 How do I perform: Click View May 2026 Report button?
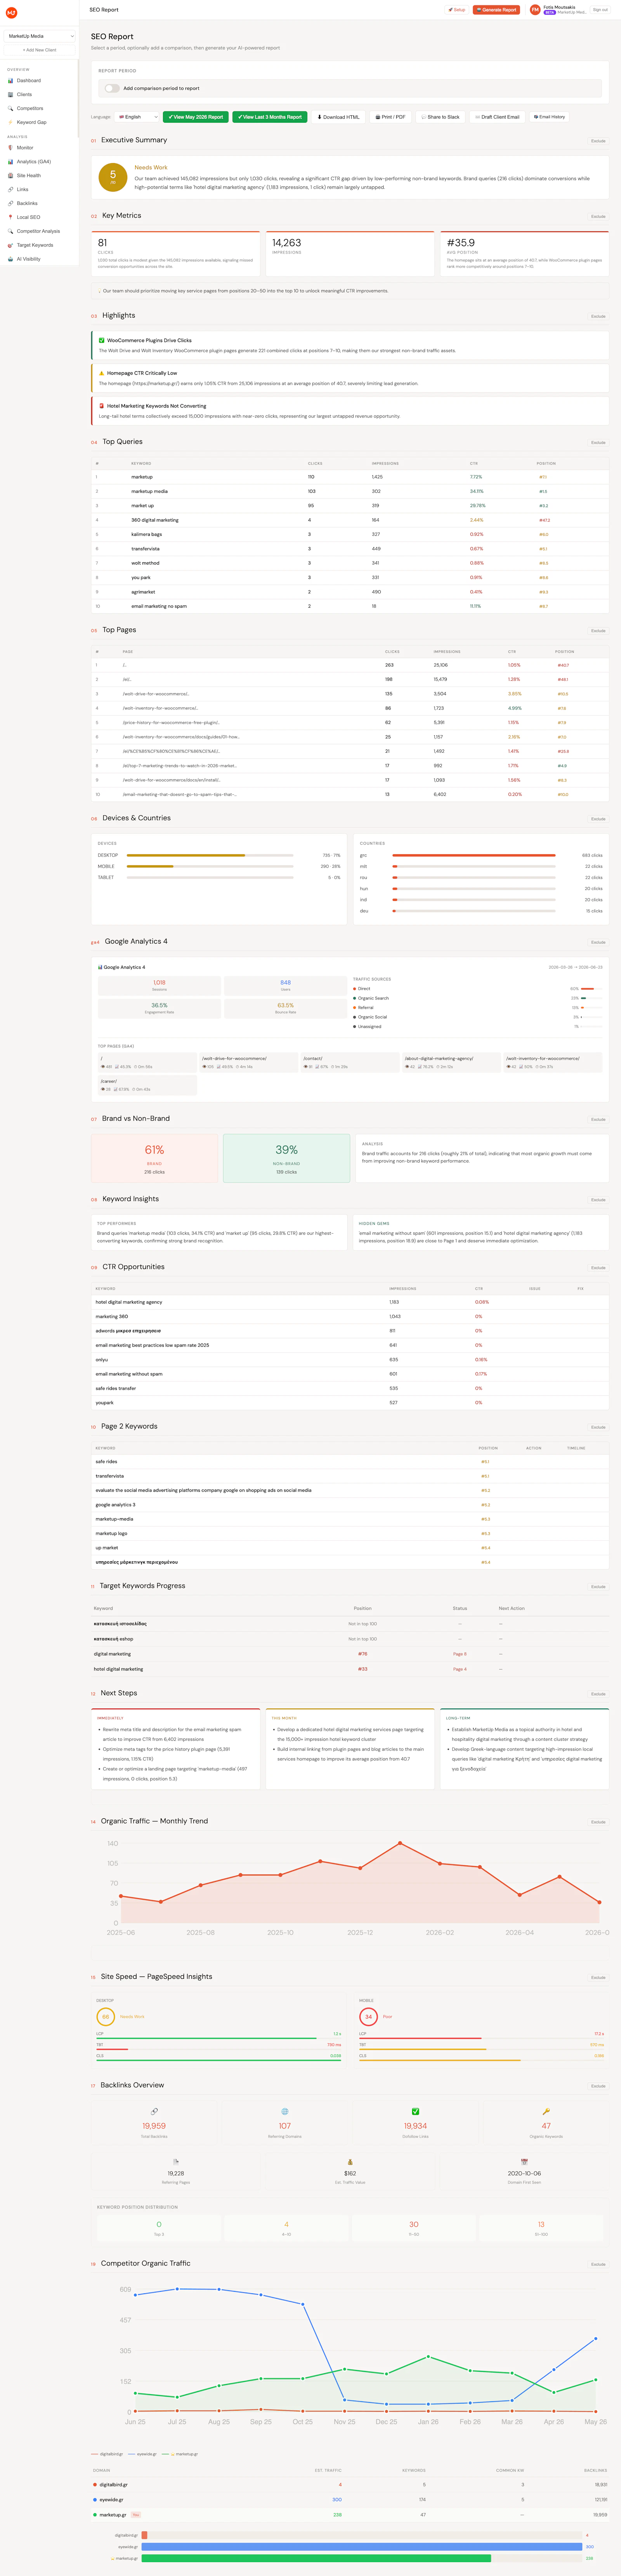click(196, 117)
